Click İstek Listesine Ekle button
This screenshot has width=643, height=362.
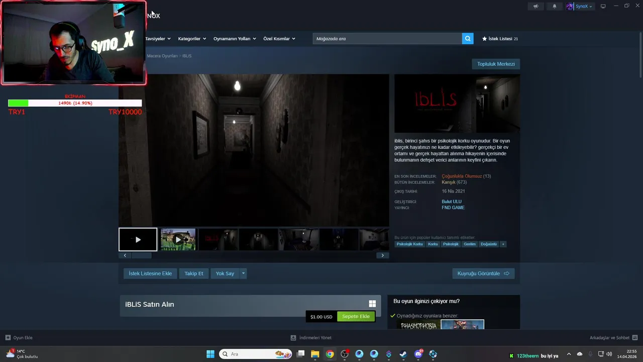click(x=150, y=274)
